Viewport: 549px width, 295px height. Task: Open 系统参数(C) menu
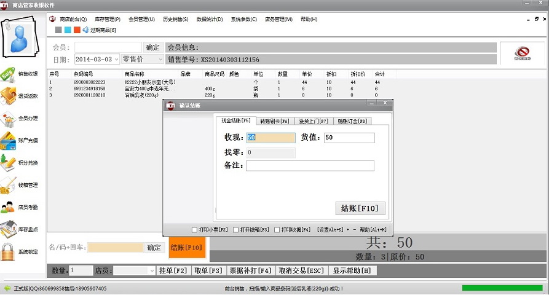point(243,19)
